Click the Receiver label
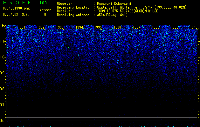The width and height of the screenshot is (200, 127). coord(65,11)
